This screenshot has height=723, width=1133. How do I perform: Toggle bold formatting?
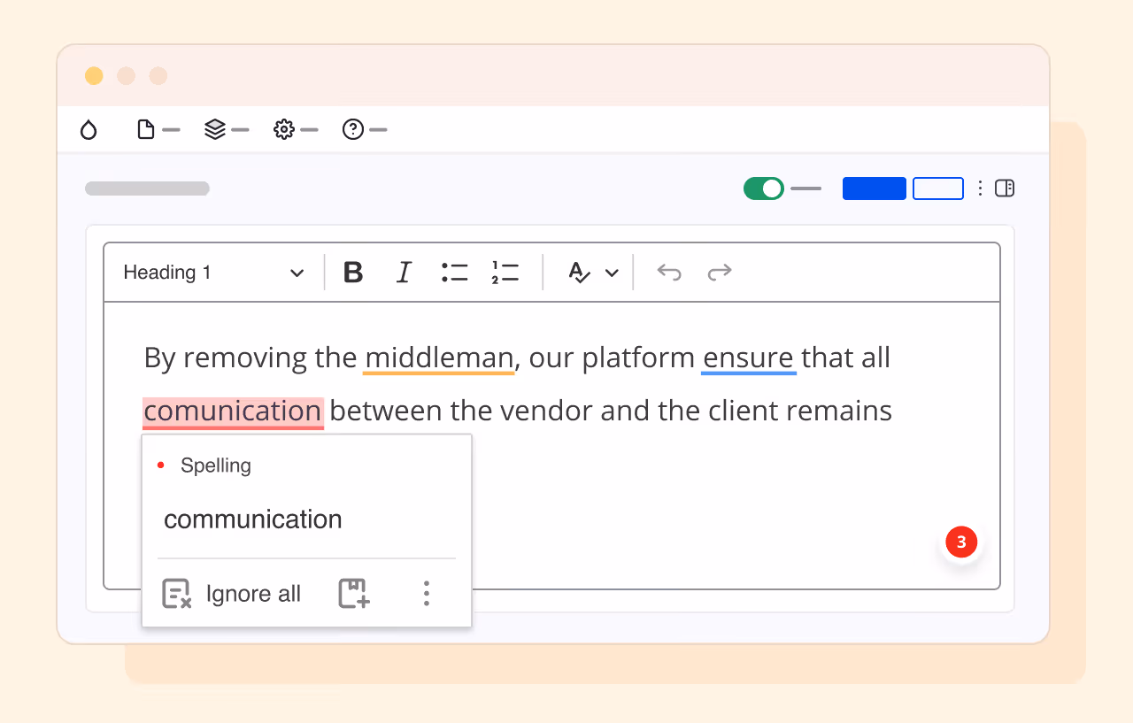pyautogui.click(x=352, y=272)
